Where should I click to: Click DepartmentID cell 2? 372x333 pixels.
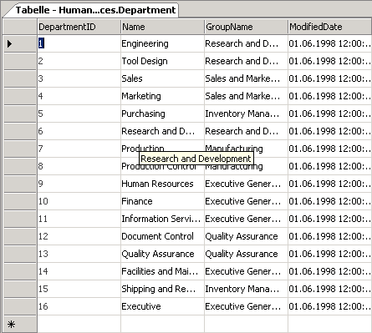coord(79,61)
